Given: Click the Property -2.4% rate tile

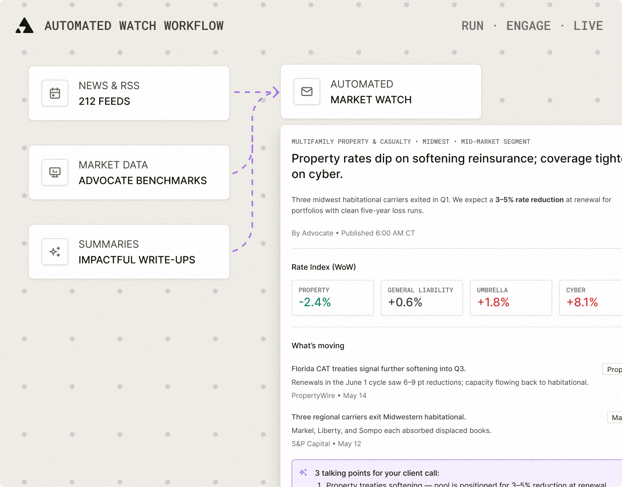Looking at the screenshot, I should 332,298.
